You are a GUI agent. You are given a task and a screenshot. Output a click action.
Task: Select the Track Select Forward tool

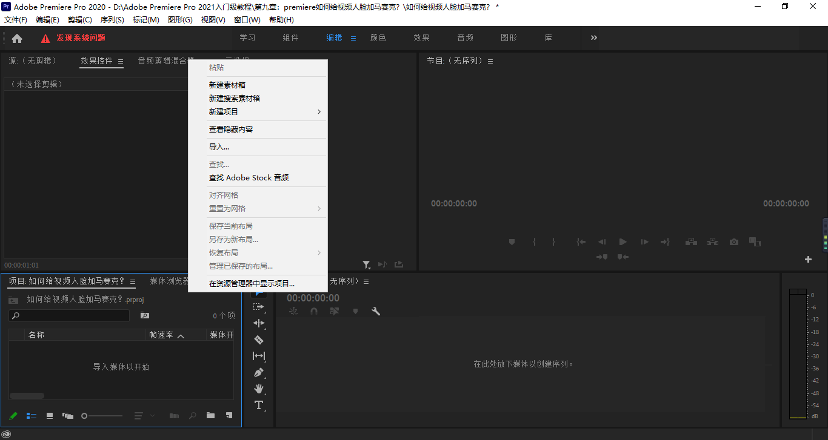coord(259,307)
